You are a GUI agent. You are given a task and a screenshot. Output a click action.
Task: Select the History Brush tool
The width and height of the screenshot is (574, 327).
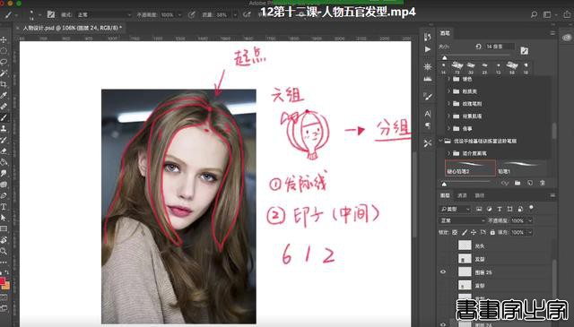(x=4, y=140)
